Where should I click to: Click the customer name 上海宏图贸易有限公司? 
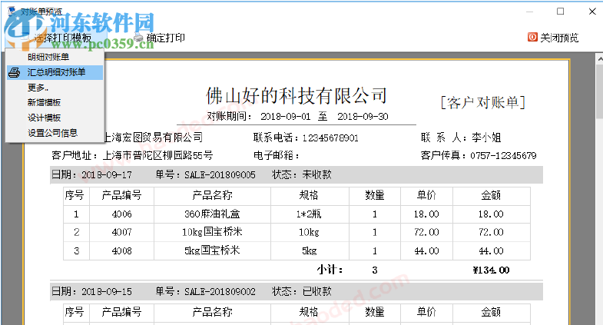coord(153,138)
